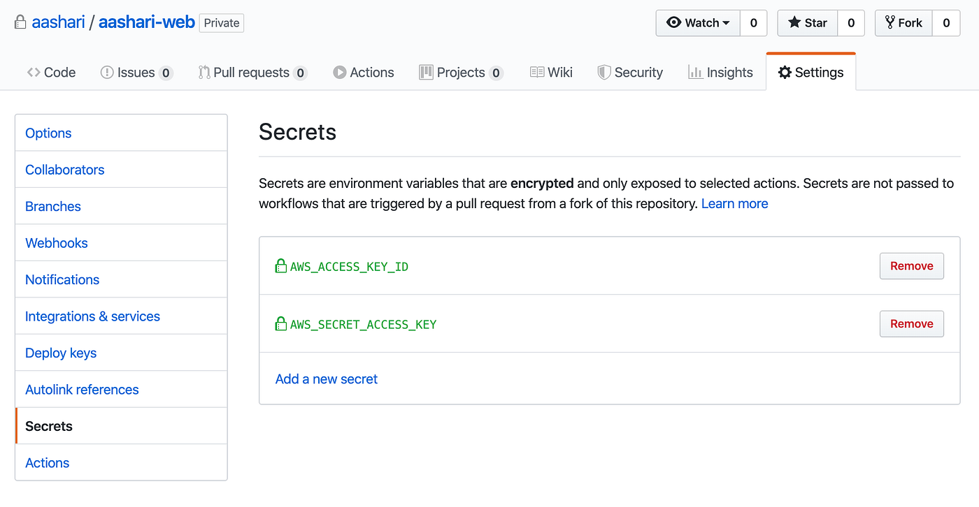
Task: Click the Projects board icon
Action: point(426,73)
